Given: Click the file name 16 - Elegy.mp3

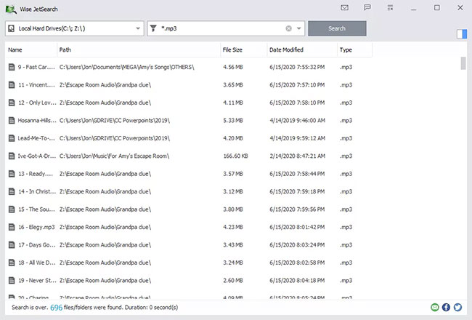Looking at the screenshot, I should [x=36, y=227].
